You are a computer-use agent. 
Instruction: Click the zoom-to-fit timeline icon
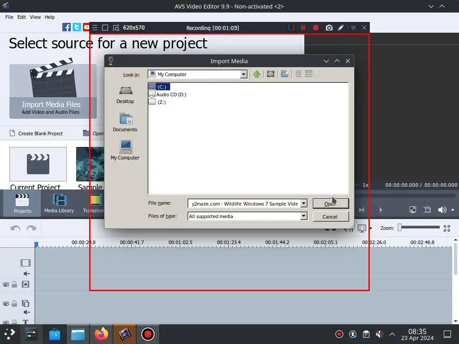(447, 228)
